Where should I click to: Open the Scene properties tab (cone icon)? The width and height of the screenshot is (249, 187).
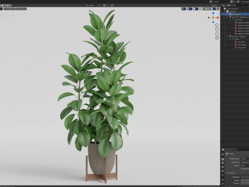(x=223, y=171)
